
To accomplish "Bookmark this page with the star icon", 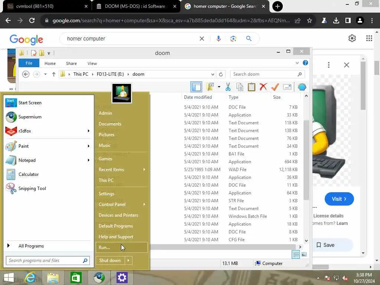I will [309, 21].
